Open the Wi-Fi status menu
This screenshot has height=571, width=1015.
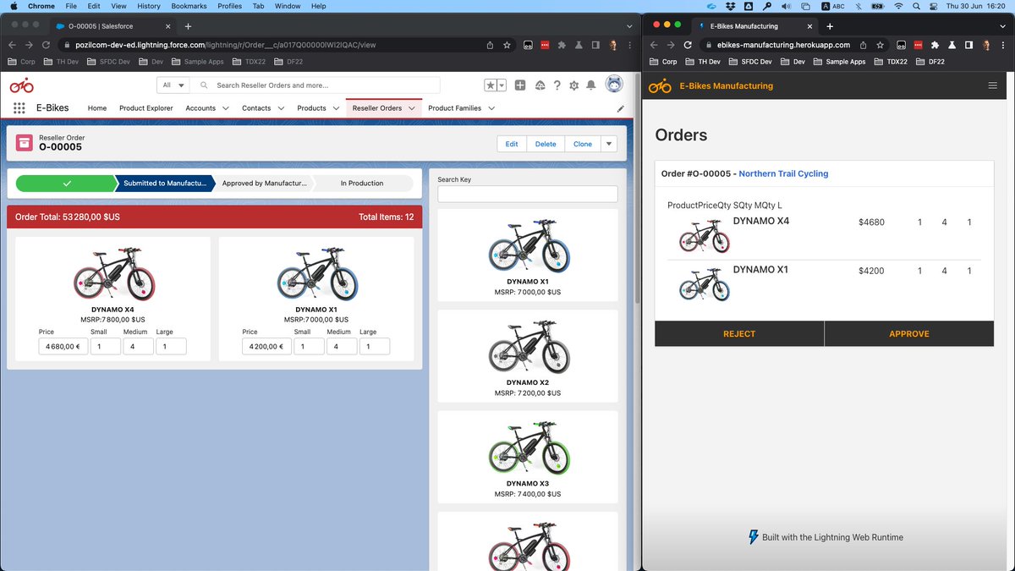click(x=898, y=6)
